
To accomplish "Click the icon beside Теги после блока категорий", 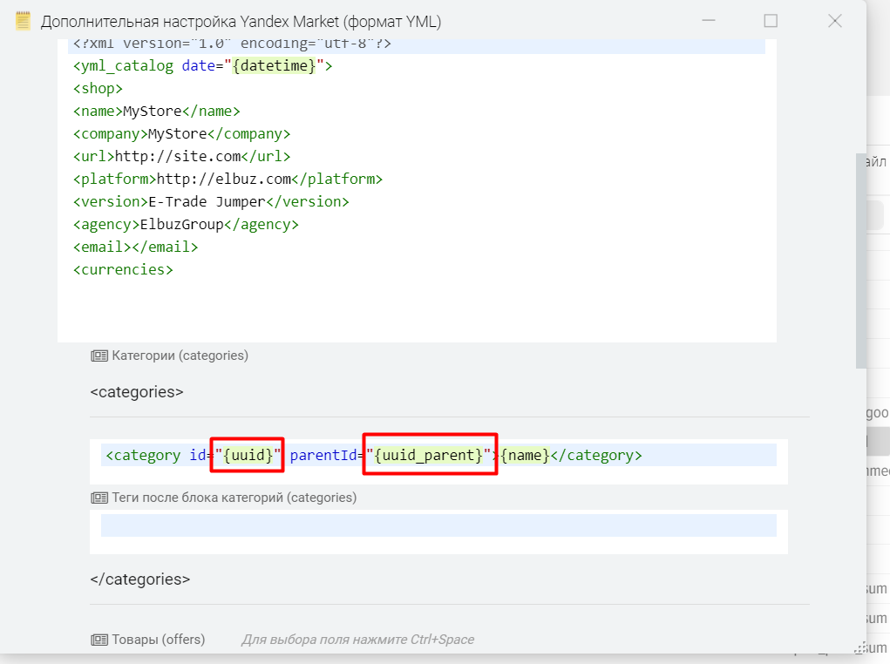I will pyautogui.click(x=99, y=498).
